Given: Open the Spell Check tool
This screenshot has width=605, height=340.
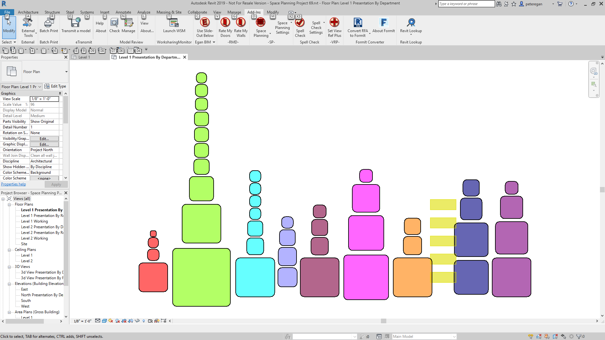Looking at the screenshot, I should tap(300, 23).
